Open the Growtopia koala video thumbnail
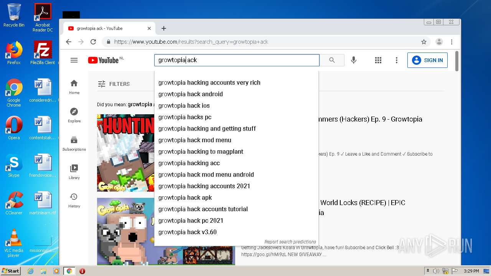 126,232
